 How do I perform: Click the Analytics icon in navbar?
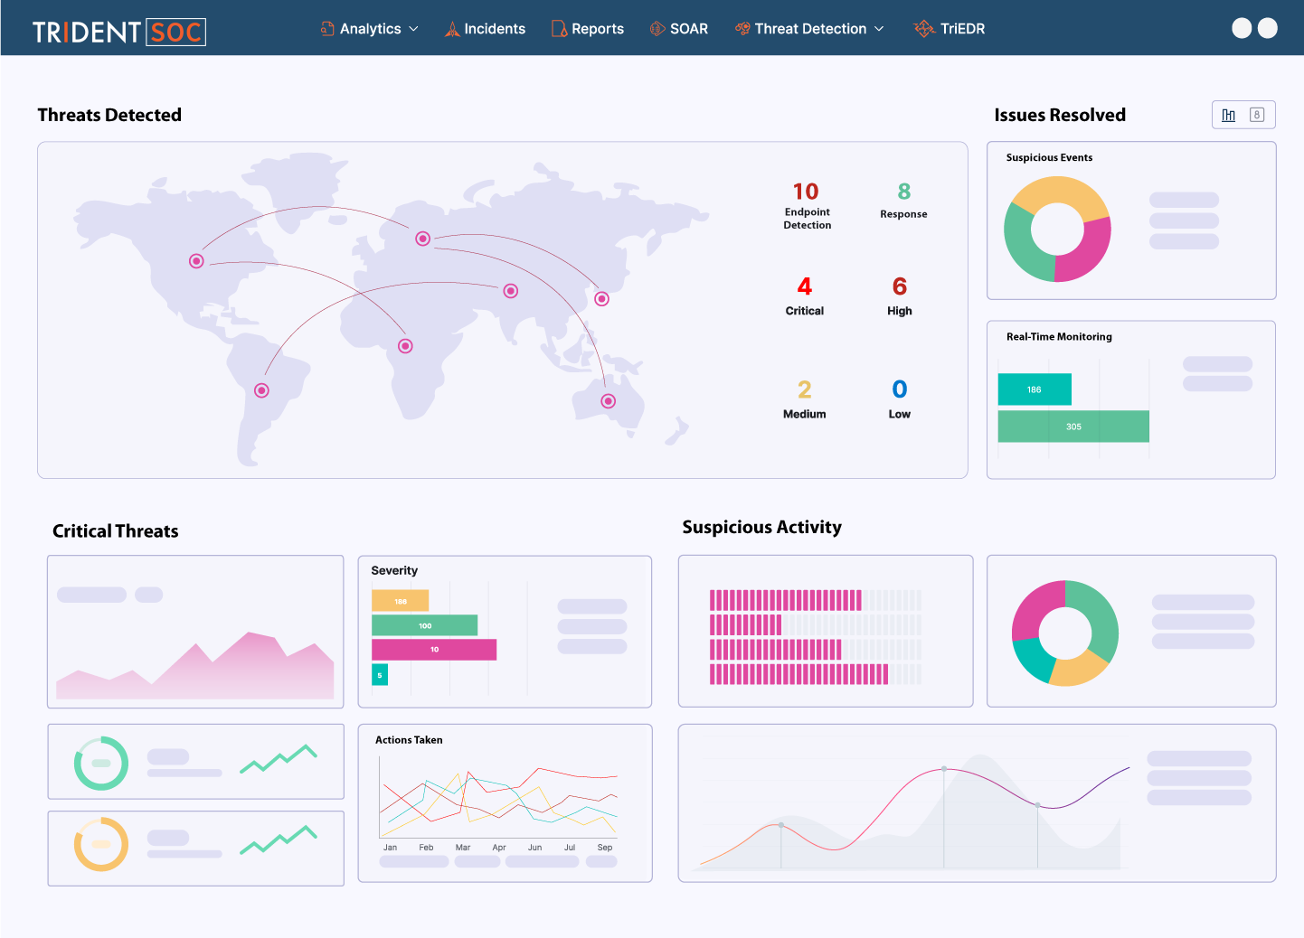[327, 29]
